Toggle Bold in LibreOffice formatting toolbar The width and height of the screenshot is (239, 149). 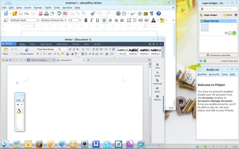(x=86, y=20)
